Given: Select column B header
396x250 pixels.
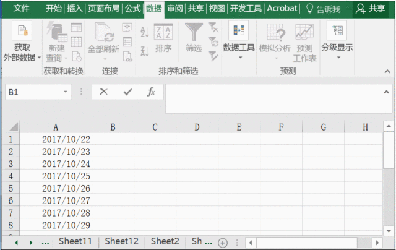Looking at the screenshot, I should (x=113, y=127).
